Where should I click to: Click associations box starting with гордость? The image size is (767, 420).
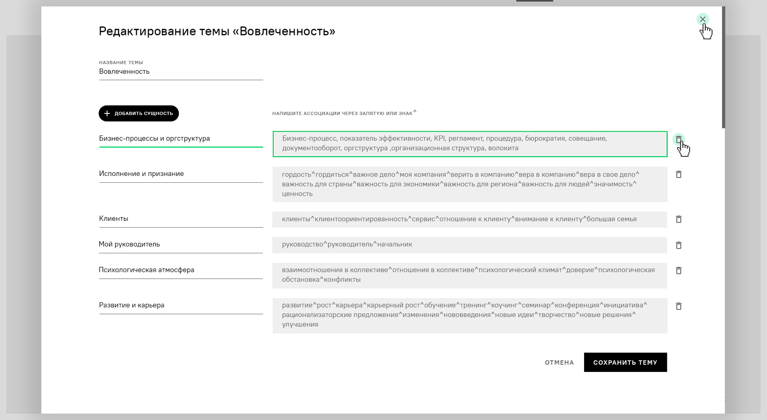point(469,184)
